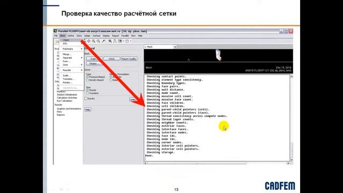
Task: Select Plots in navigation tree
Action: pyautogui.click(x=59, y=112)
